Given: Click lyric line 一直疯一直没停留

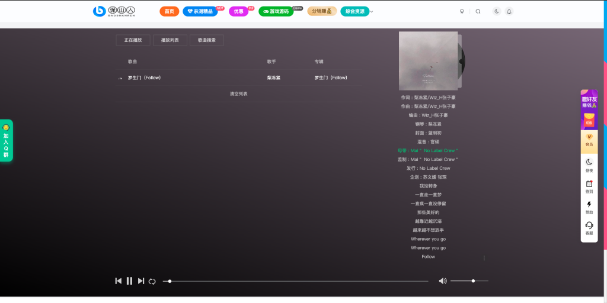Looking at the screenshot, I should 428,204.
